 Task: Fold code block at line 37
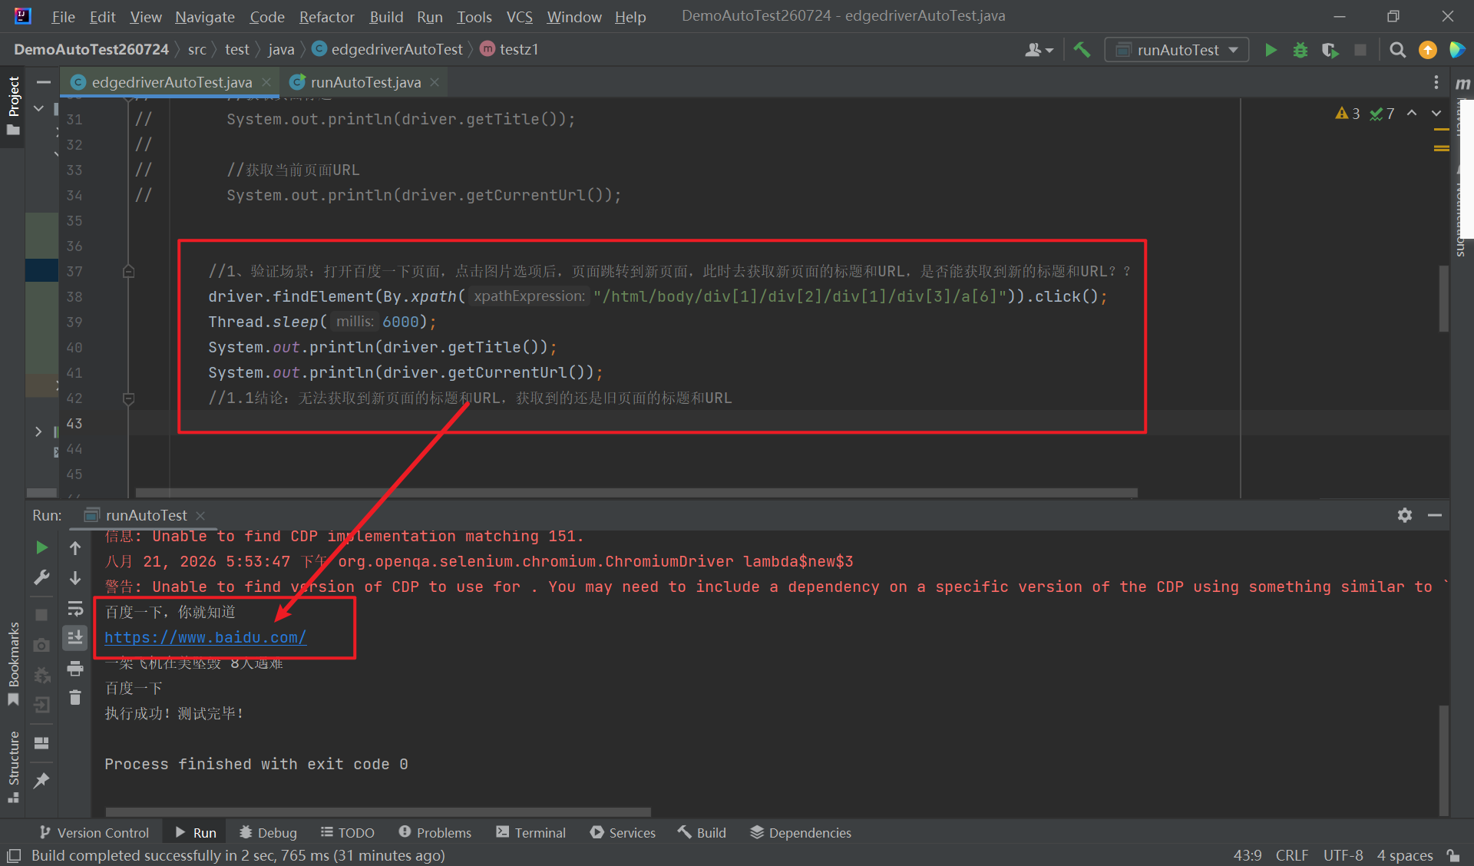tap(129, 271)
